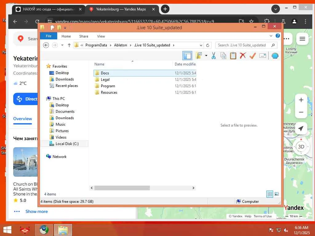Click the blue shell icon in toolbar
Viewport: 315px width, 236px height.
pyautogui.click(x=275, y=56)
